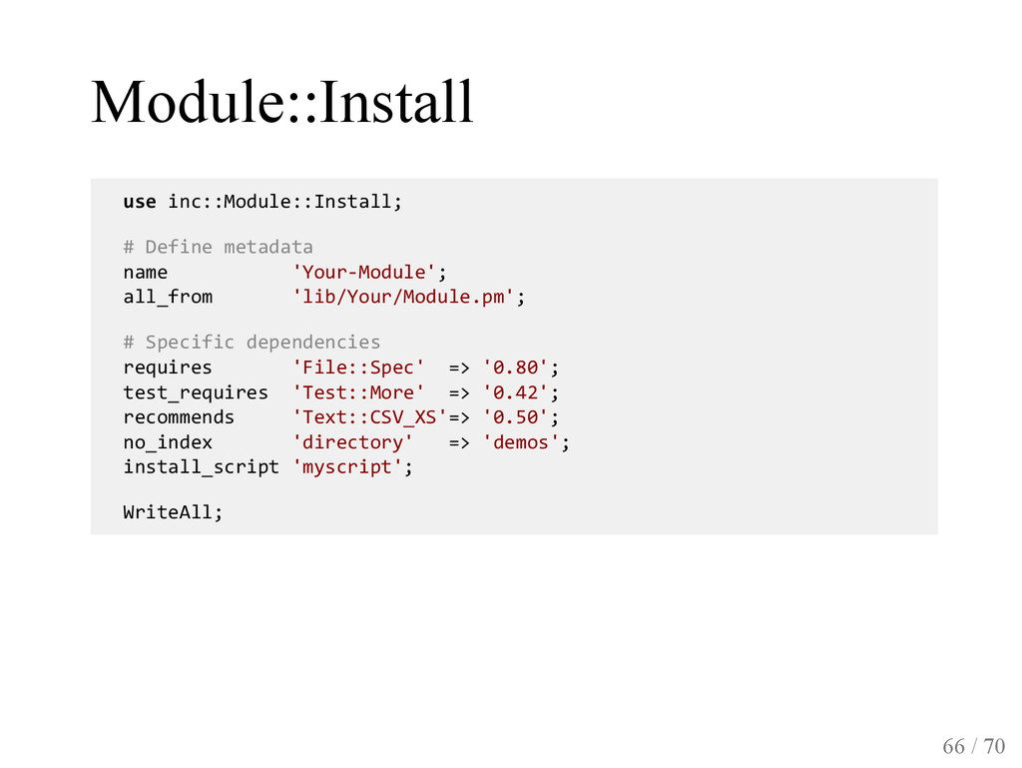
Task: Click the 'File::Spec' string
Action: click(358, 368)
